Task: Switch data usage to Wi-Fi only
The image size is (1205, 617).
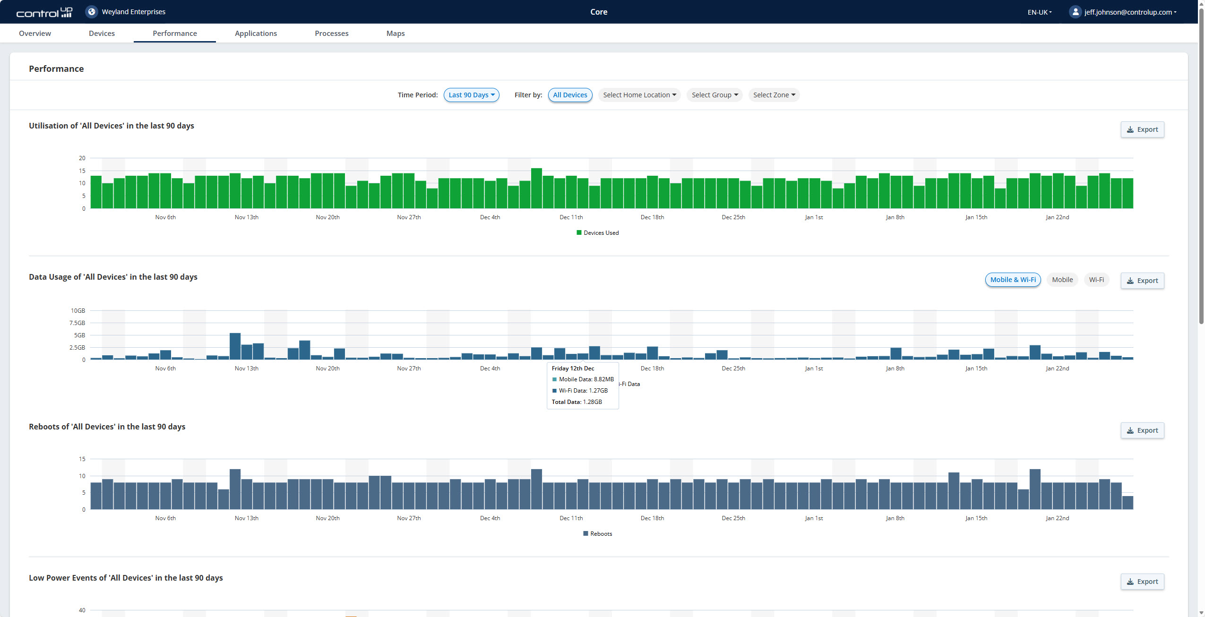Action: pos(1096,280)
